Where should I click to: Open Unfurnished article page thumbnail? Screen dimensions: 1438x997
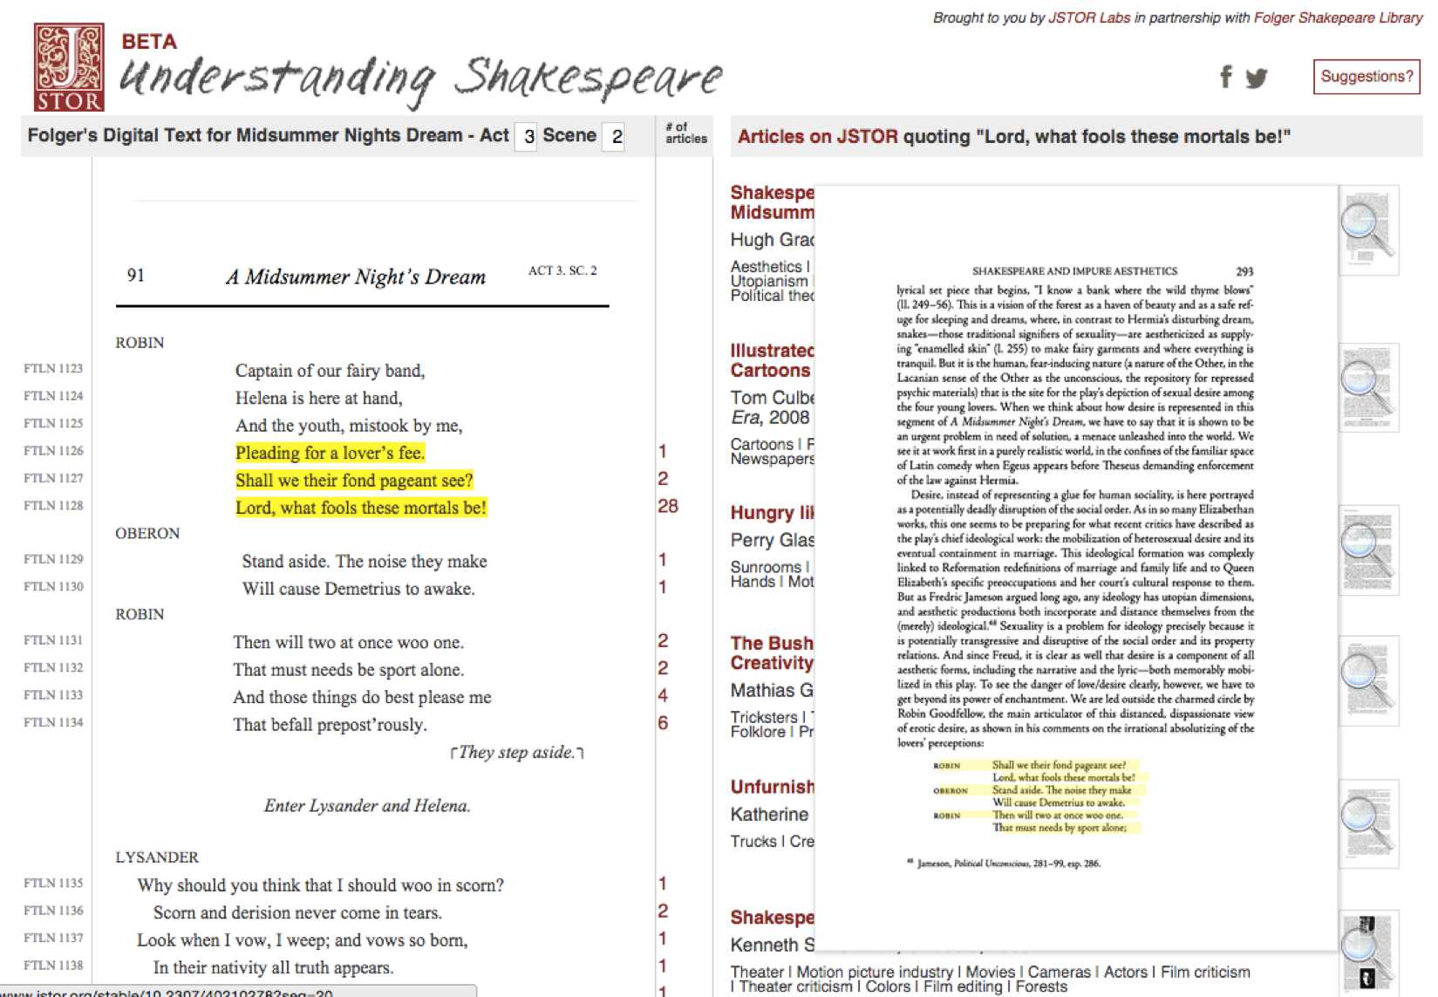click(x=1368, y=824)
